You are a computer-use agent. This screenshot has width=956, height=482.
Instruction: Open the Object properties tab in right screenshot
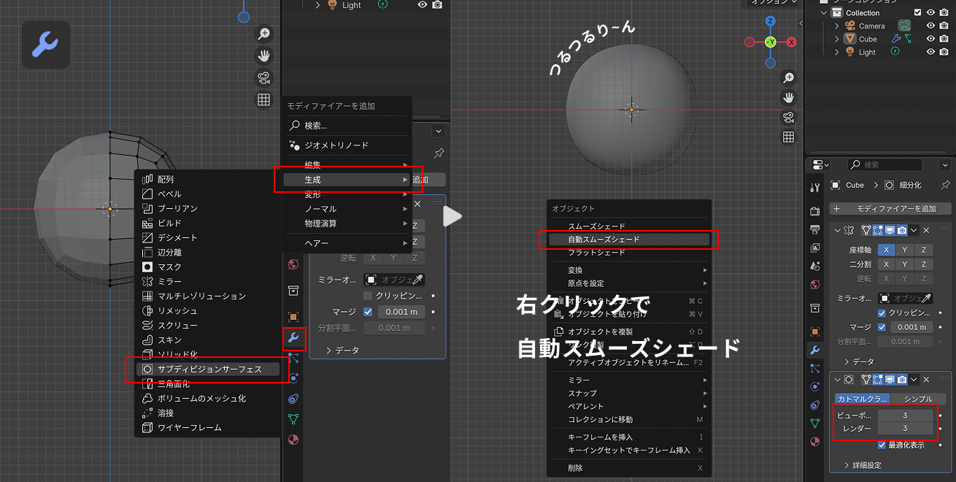(x=815, y=331)
